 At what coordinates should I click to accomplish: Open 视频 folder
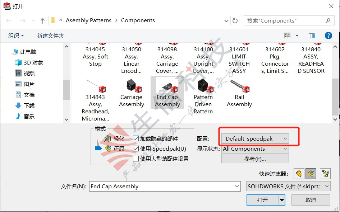25,73
